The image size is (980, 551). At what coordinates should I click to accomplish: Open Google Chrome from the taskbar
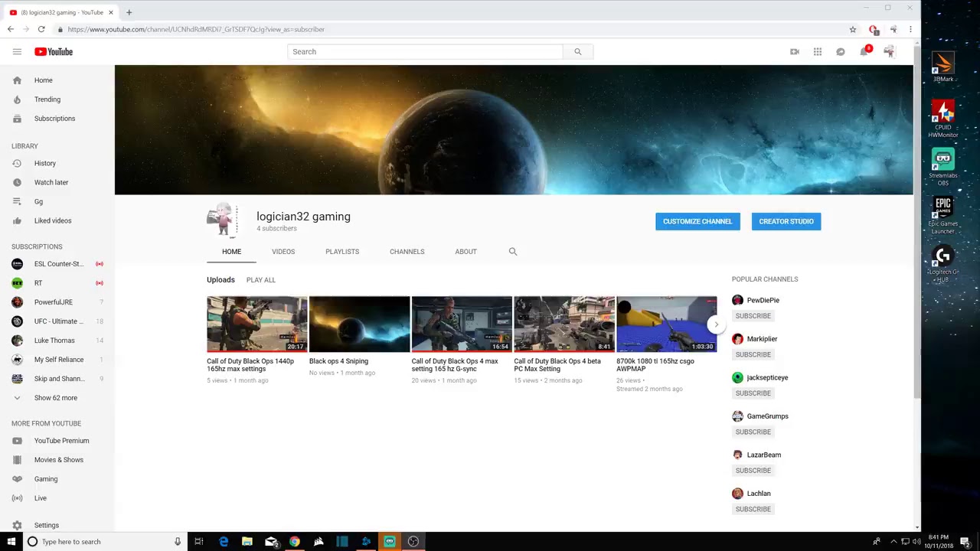pos(295,542)
